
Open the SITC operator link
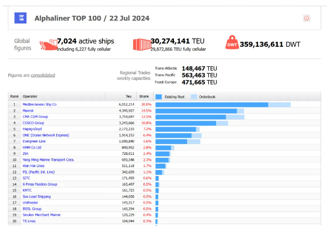point(27,178)
